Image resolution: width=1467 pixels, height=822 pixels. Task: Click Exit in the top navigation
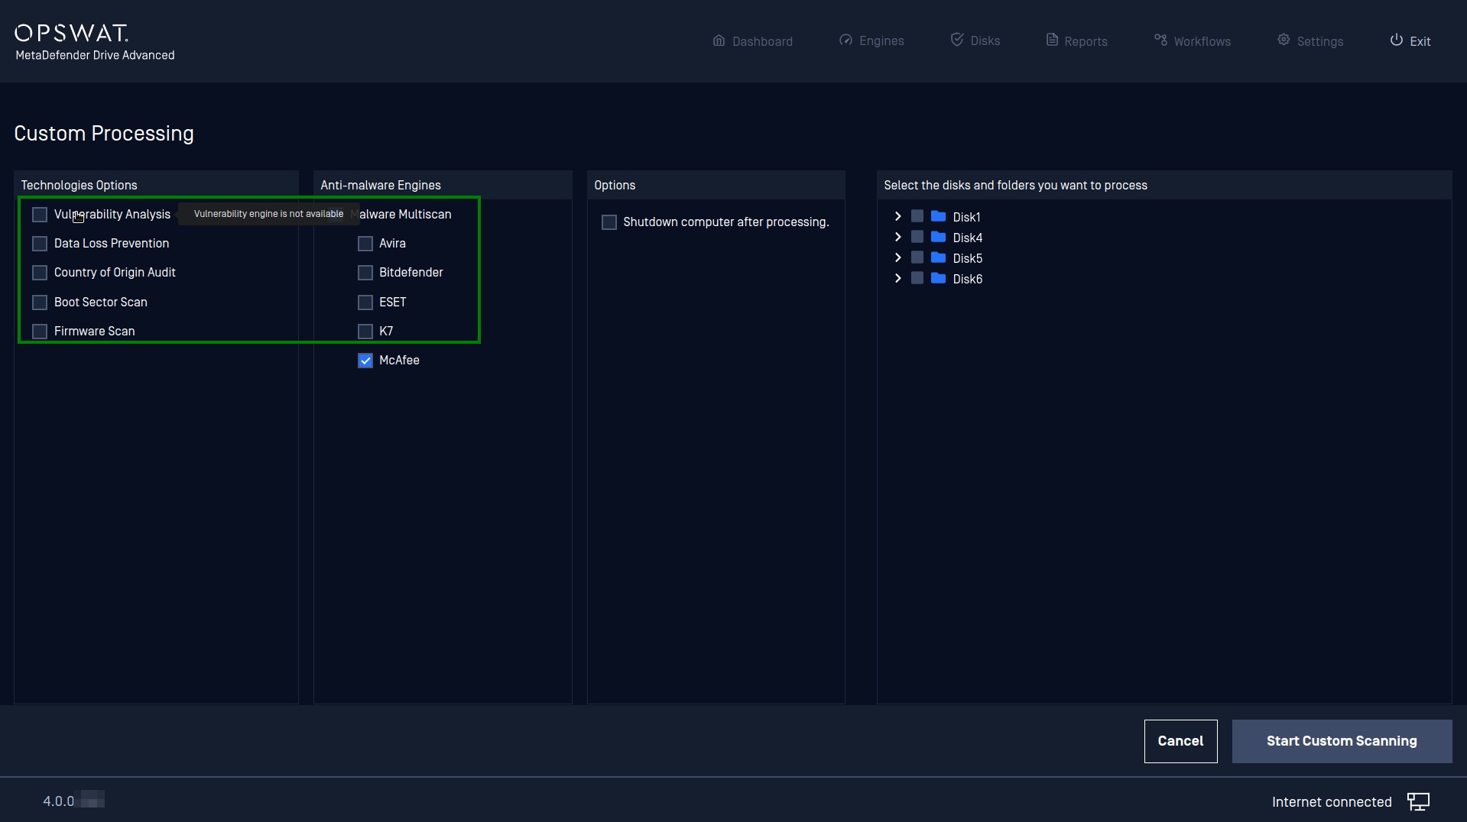coord(1410,41)
